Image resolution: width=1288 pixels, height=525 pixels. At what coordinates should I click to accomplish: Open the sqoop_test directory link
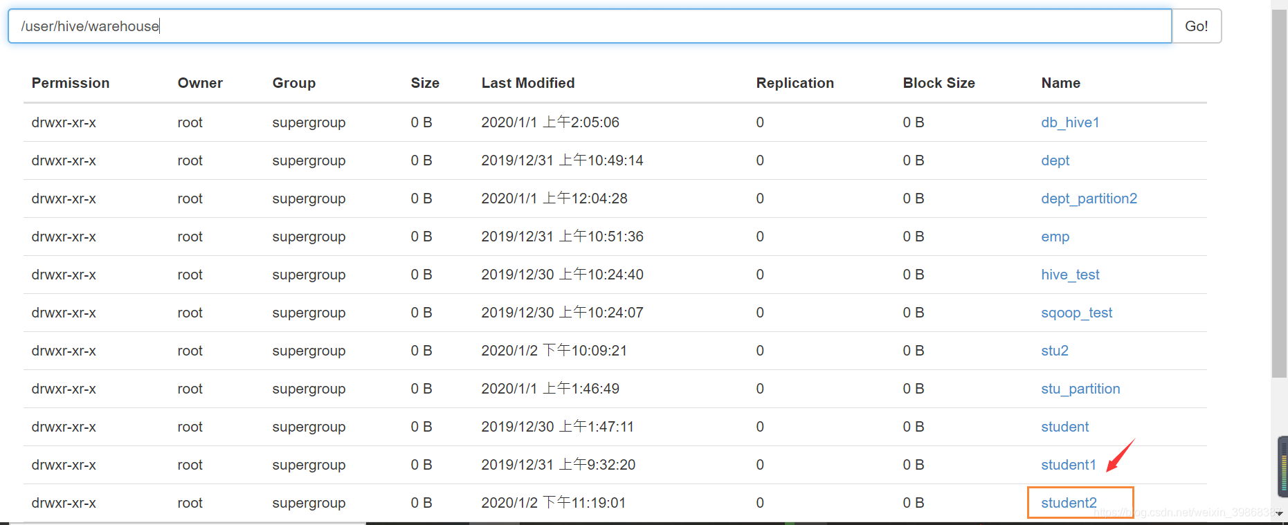point(1076,313)
